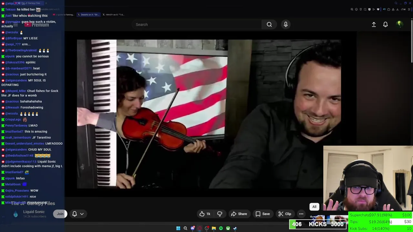Open Steam from the taskbar
413x232 pixels.
235,228
